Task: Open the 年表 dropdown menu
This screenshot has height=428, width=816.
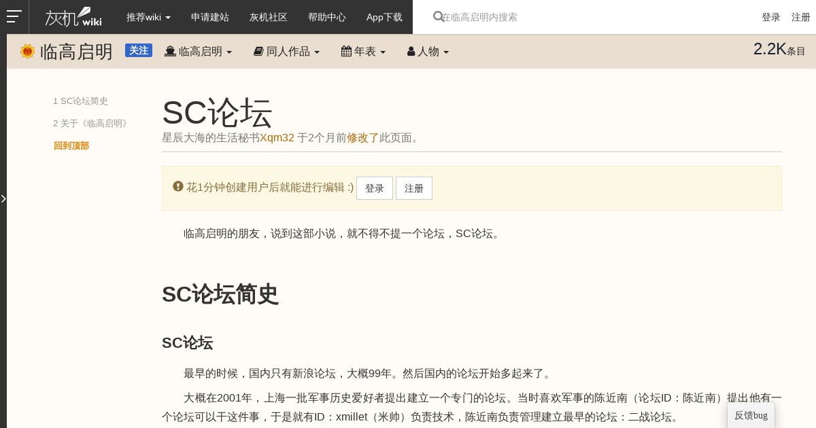Action: (x=363, y=52)
